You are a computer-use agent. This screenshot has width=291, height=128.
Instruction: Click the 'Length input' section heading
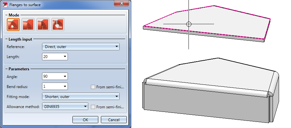[20, 39]
